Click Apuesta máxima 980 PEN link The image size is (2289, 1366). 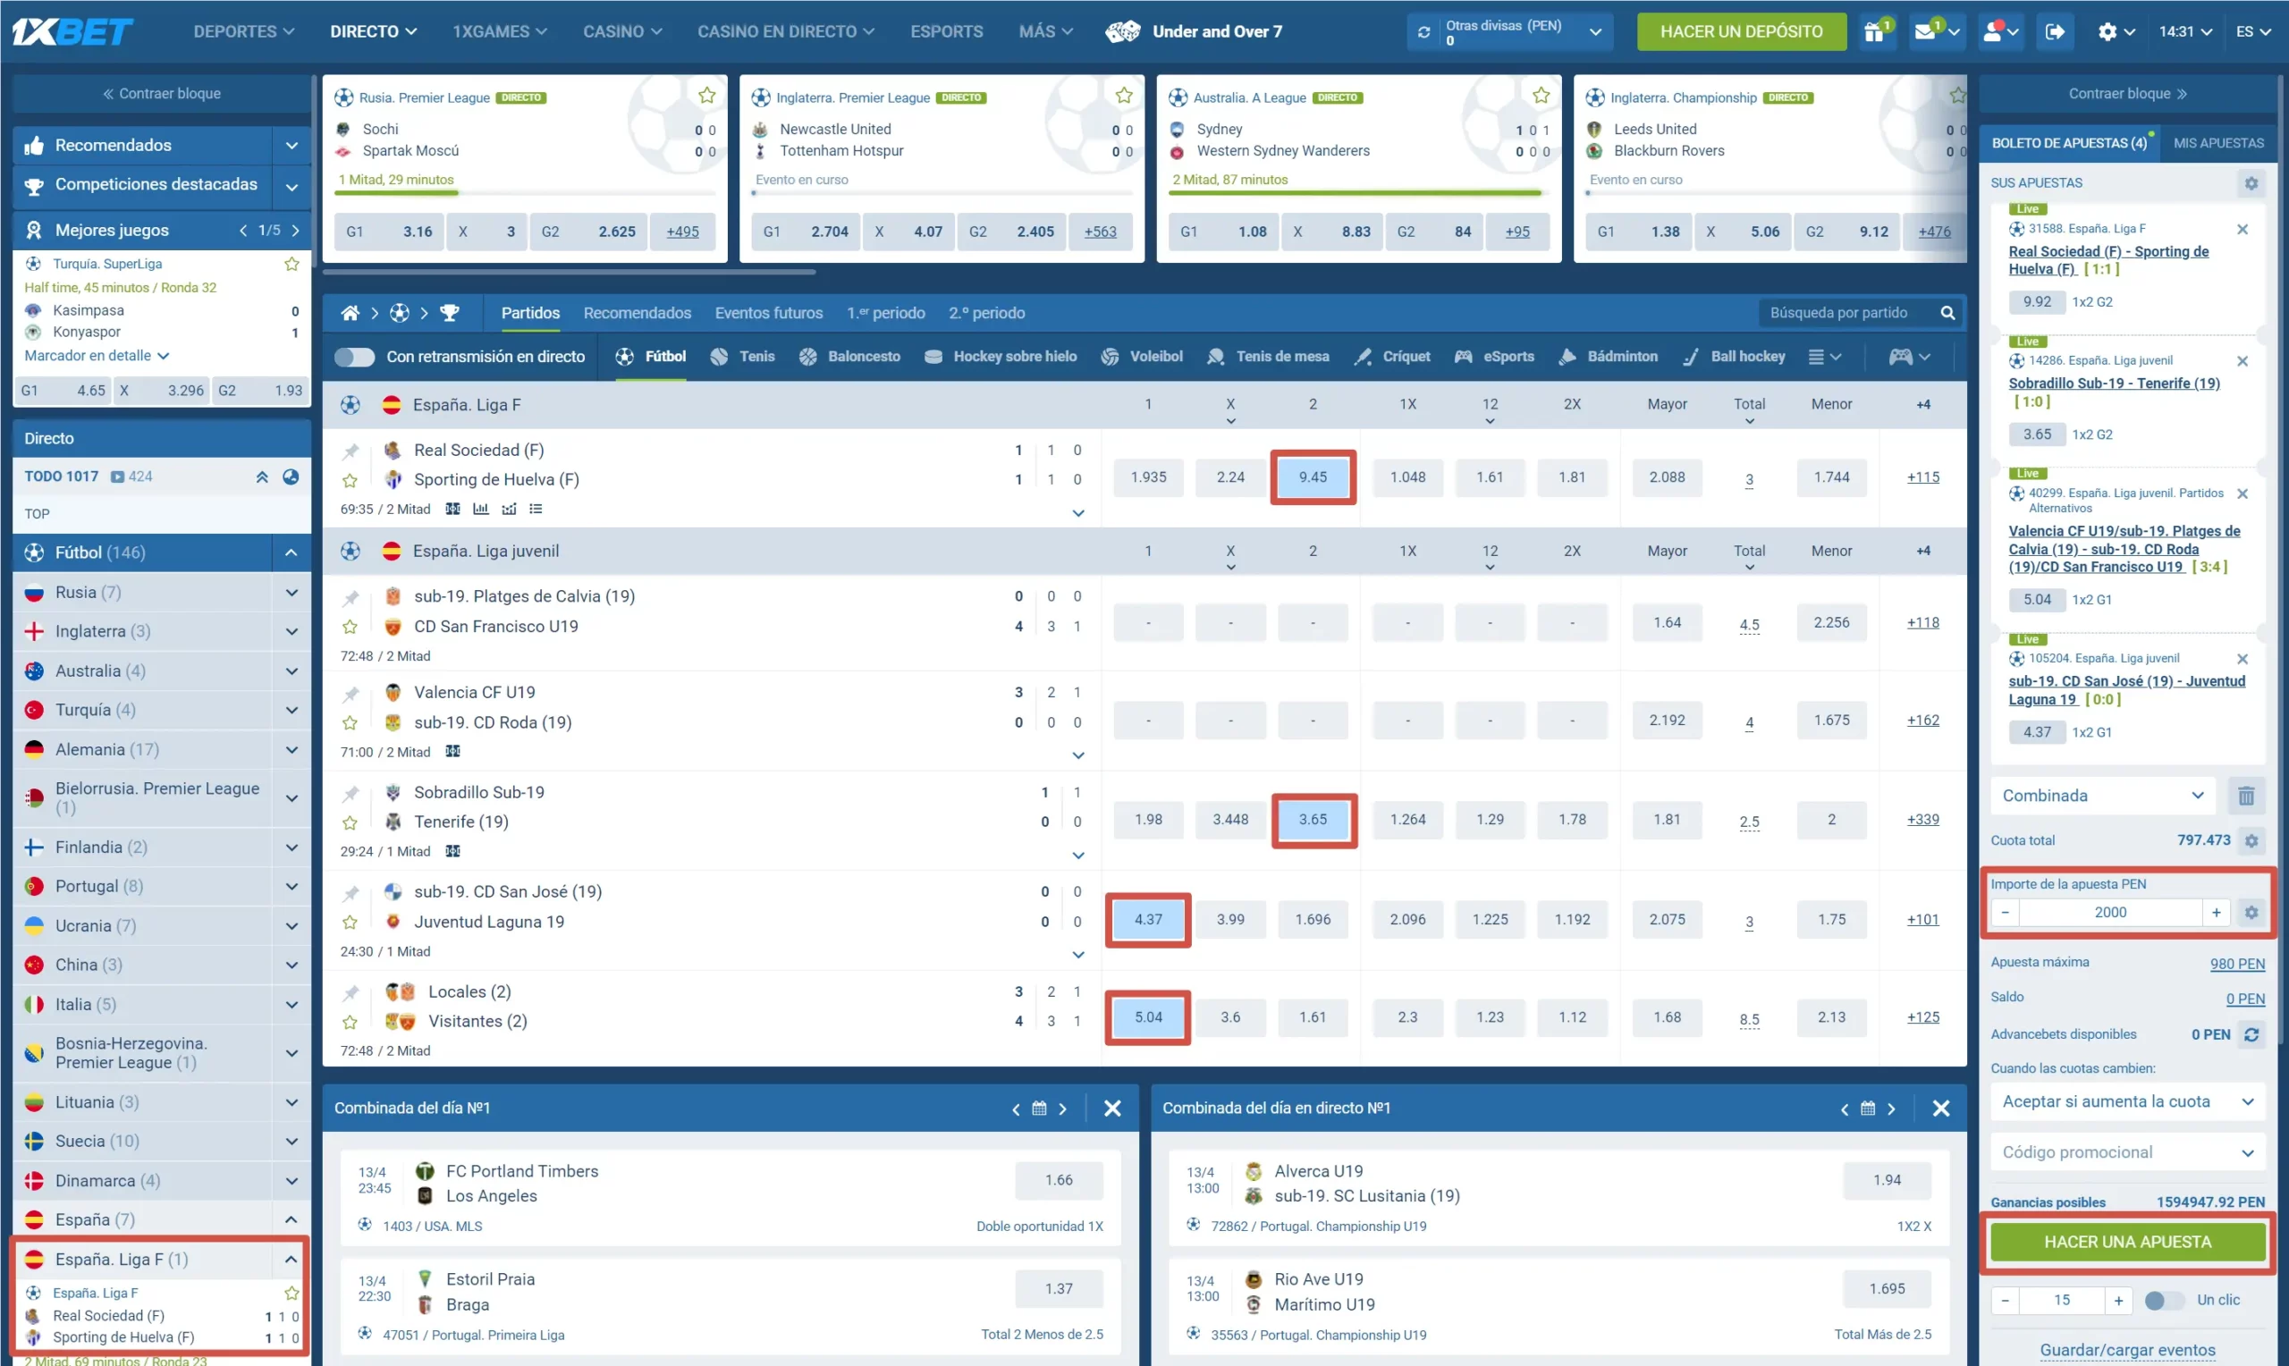click(2236, 964)
